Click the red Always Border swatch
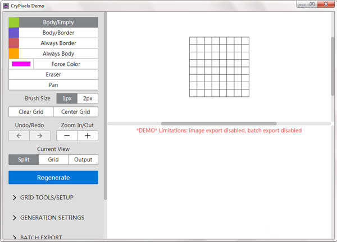 pyautogui.click(x=13, y=43)
